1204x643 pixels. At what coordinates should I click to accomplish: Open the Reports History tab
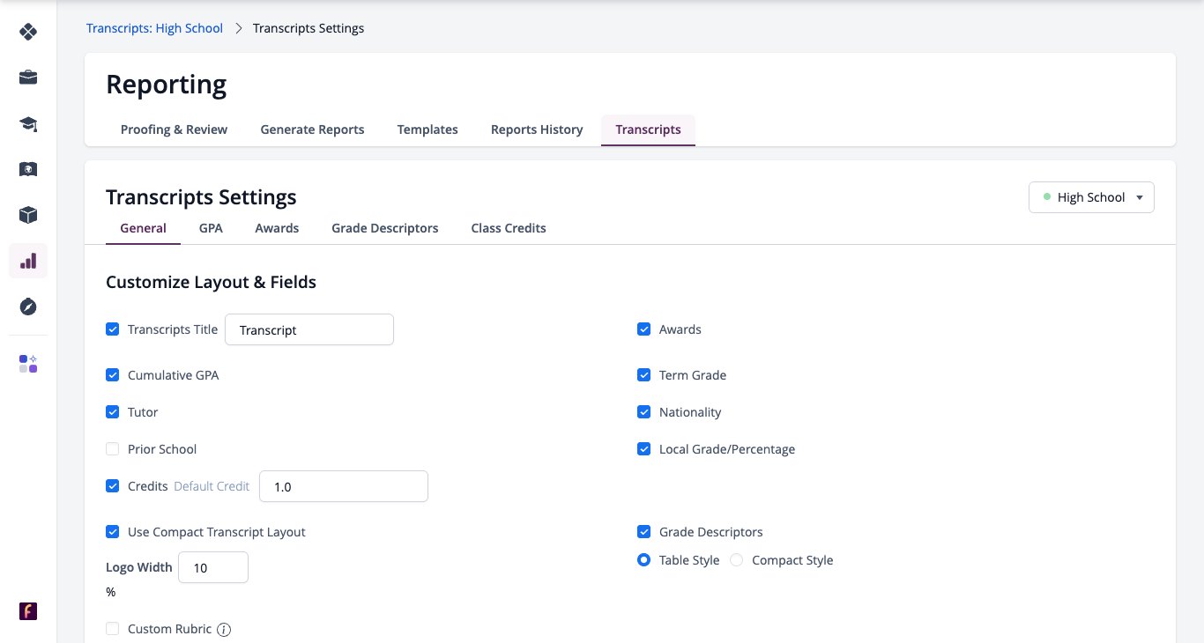tap(537, 129)
